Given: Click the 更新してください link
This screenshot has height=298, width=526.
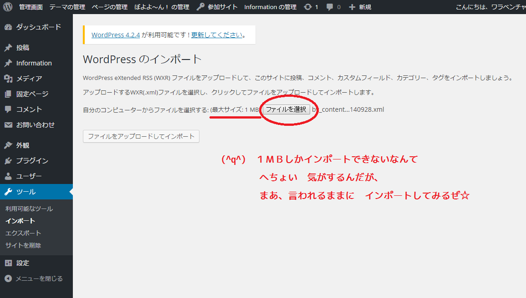Looking at the screenshot, I should 217,35.
